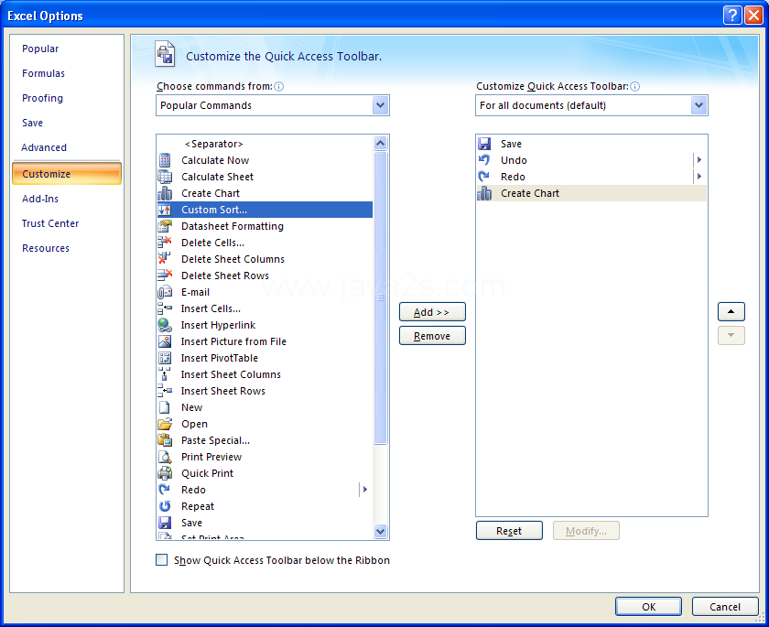Click the Help question mark button
769x627 pixels.
(x=732, y=16)
